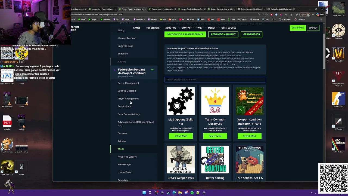Image resolution: width=348 pixels, height=196 pixels.
Task: Close the active Control Panel browser tab
Action: [x=145, y=9]
